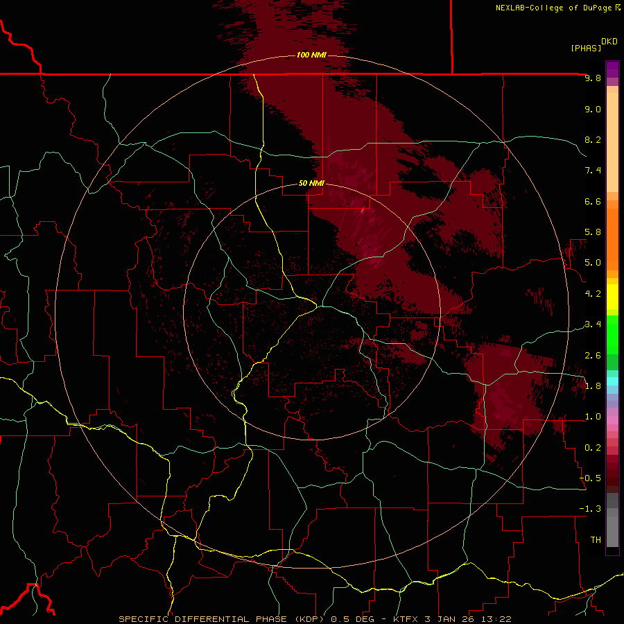Click the bright green segment of the color bar

(x=612, y=334)
